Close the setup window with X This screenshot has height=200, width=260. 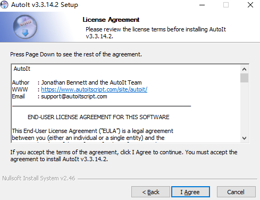pos(250,5)
